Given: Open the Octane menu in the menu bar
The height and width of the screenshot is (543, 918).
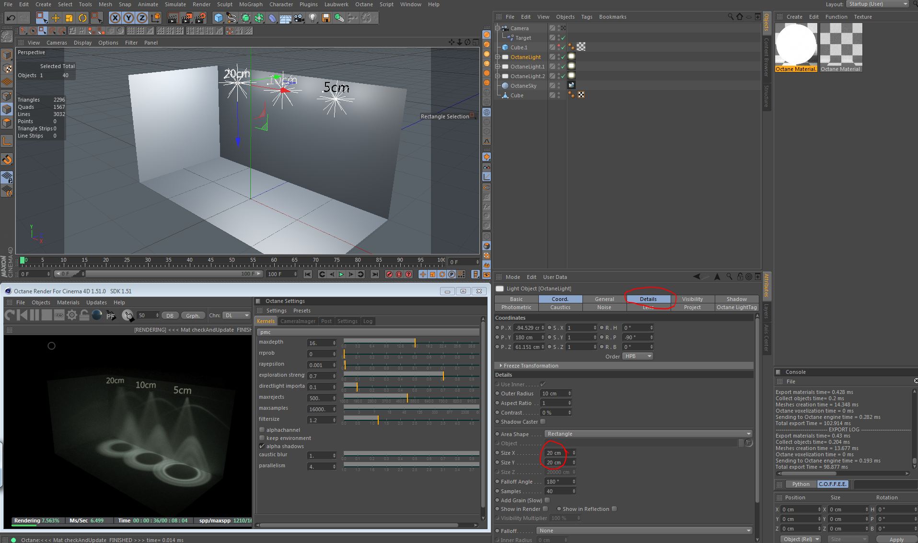Looking at the screenshot, I should (364, 4).
